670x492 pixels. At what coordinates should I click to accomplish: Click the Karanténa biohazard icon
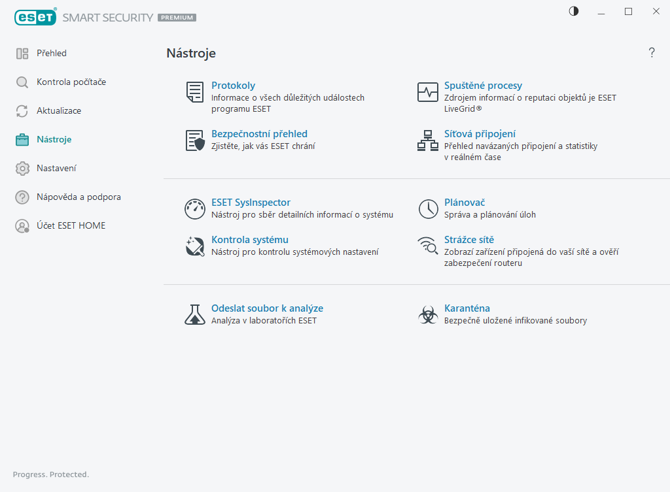coord(427,315)
